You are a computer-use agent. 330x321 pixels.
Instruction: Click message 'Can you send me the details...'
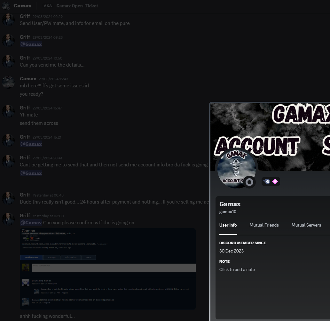coord(52,65)
